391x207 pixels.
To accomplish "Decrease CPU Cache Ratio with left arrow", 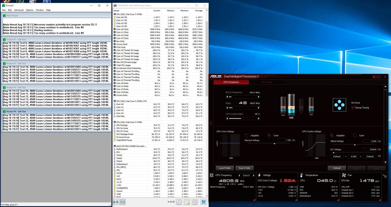I will (227, 118).
